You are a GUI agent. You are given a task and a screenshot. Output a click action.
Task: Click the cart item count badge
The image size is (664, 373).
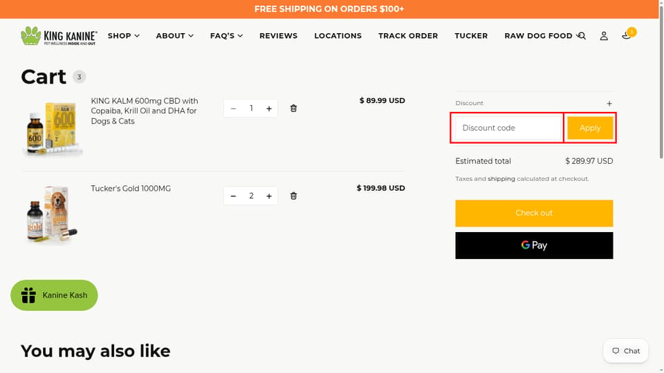pyautogui.click(x=79, y=77)
